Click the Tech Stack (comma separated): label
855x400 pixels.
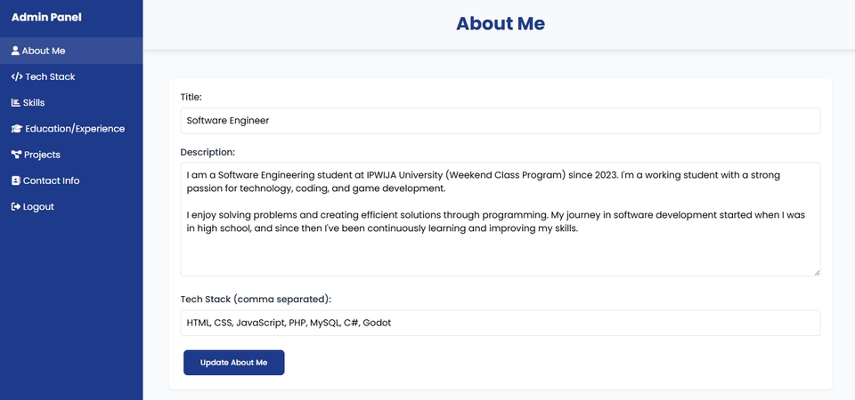tap(256, 300)
